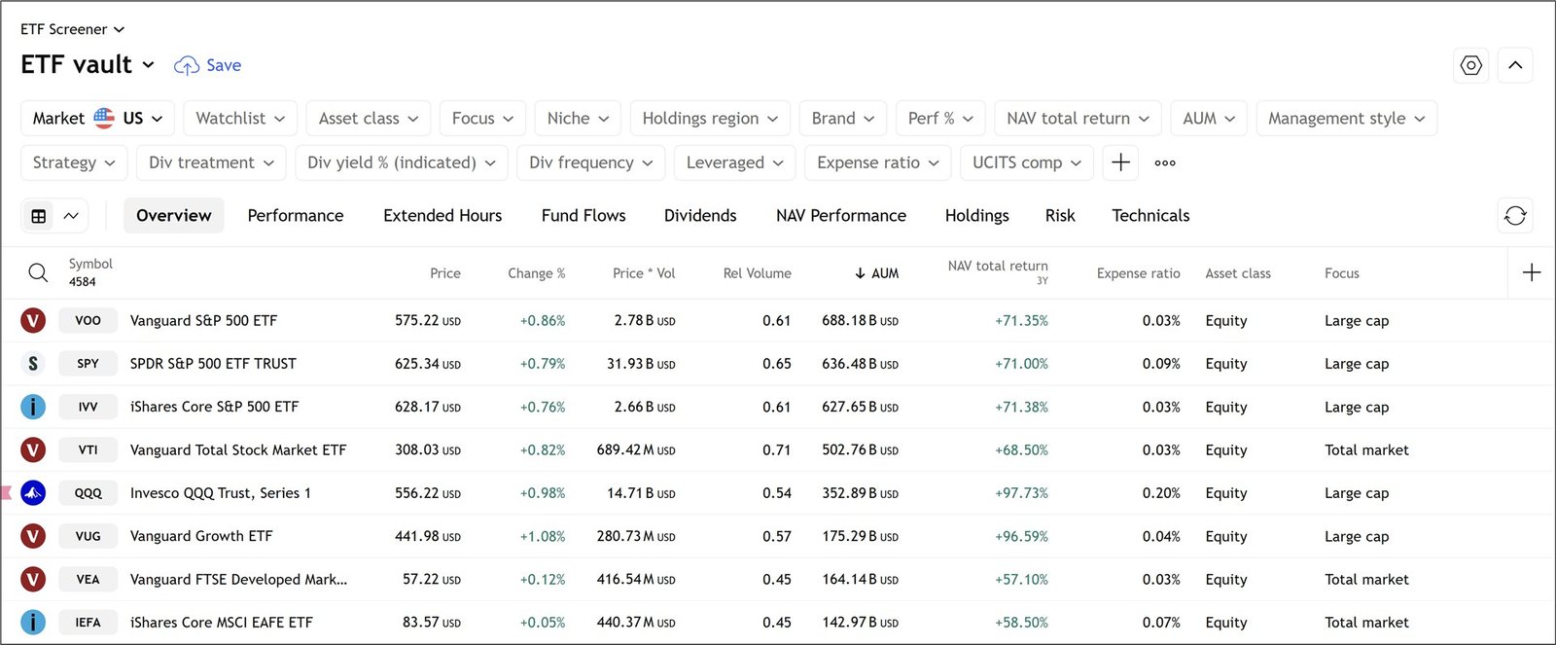Sort by the Expense ratio column header
The height and width of the screenshot is (645, 1556).
coord(1138,273)
